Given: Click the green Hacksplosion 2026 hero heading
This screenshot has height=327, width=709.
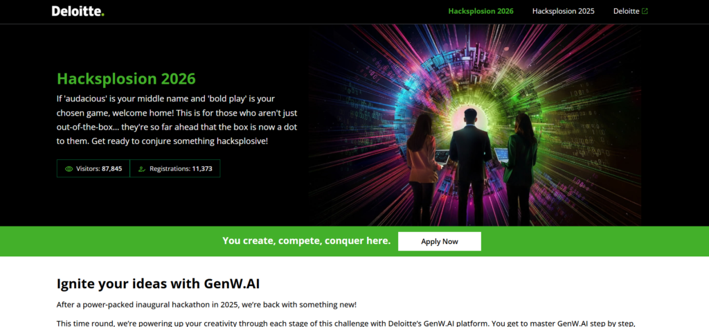Looking at the screenshot, I should click(x=126, y=79).
